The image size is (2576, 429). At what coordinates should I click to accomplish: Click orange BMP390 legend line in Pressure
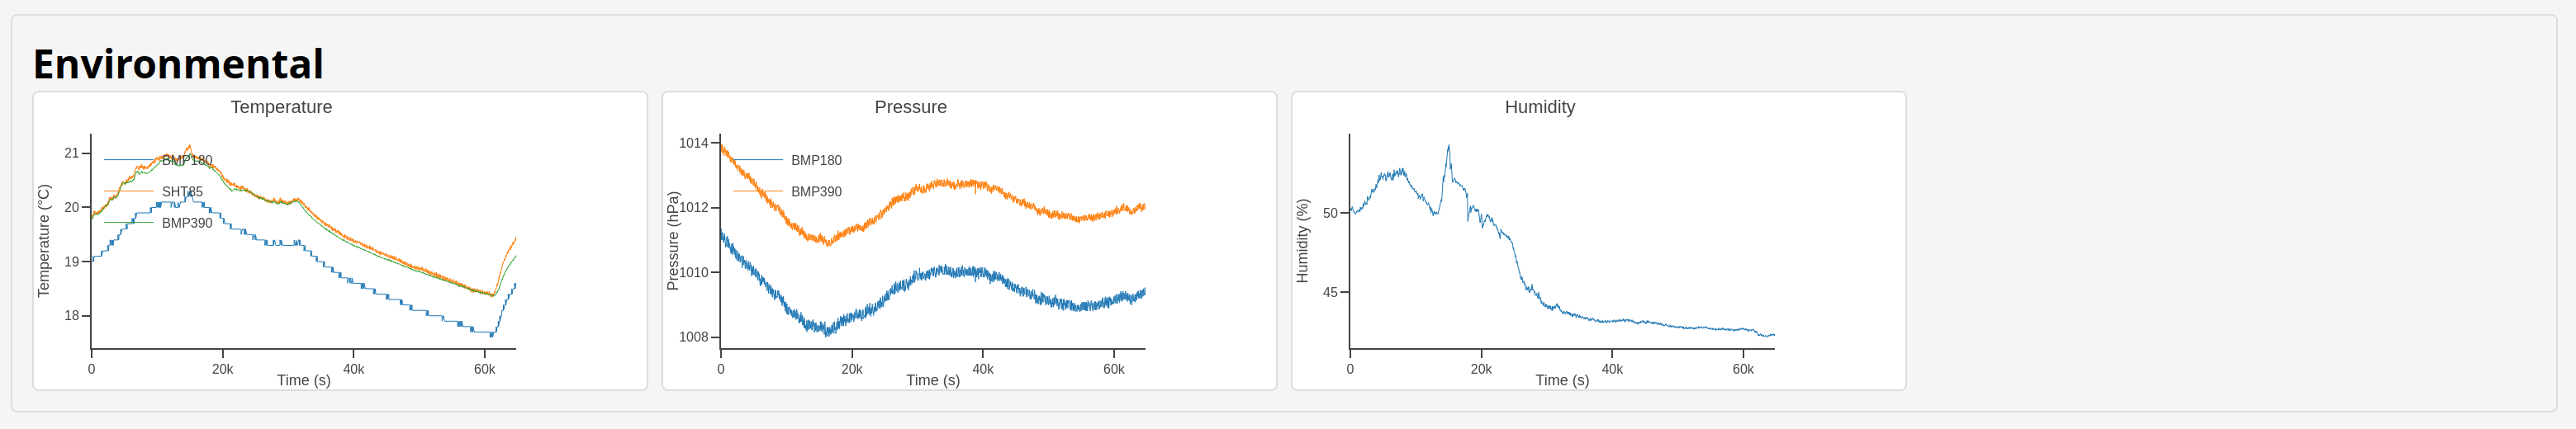coord(758,191)
